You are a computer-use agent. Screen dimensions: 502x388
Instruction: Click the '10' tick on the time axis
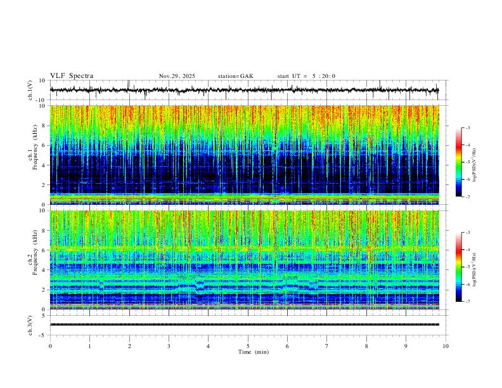(446, 346)
